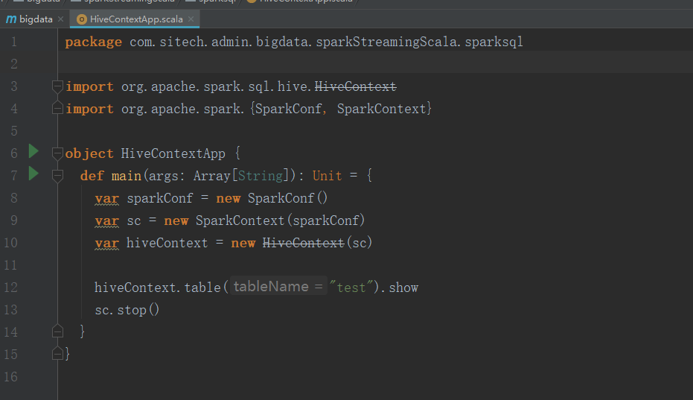Click new SparkConf() on line 8

pos(272,198)
